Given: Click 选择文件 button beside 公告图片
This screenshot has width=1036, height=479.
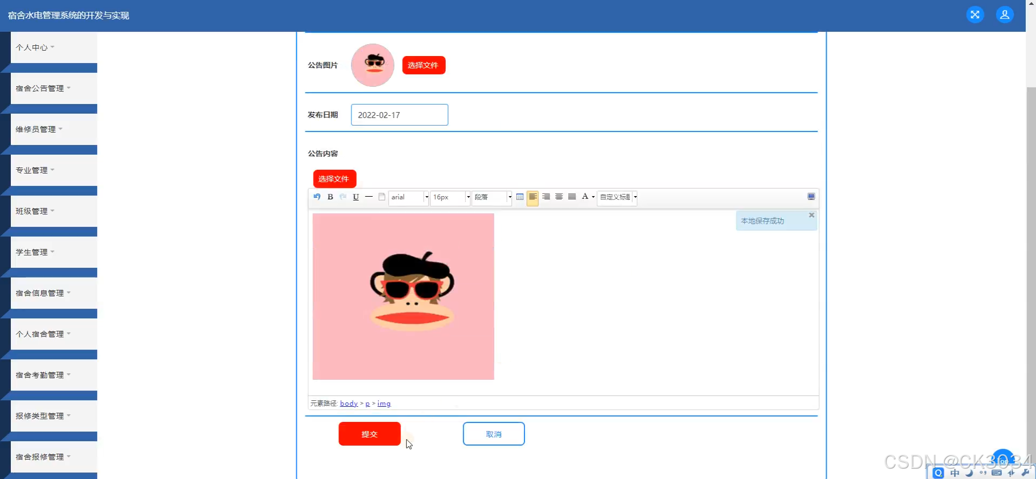Looking at the screenshot, I should pyautogui.click(x=424, y=65).
